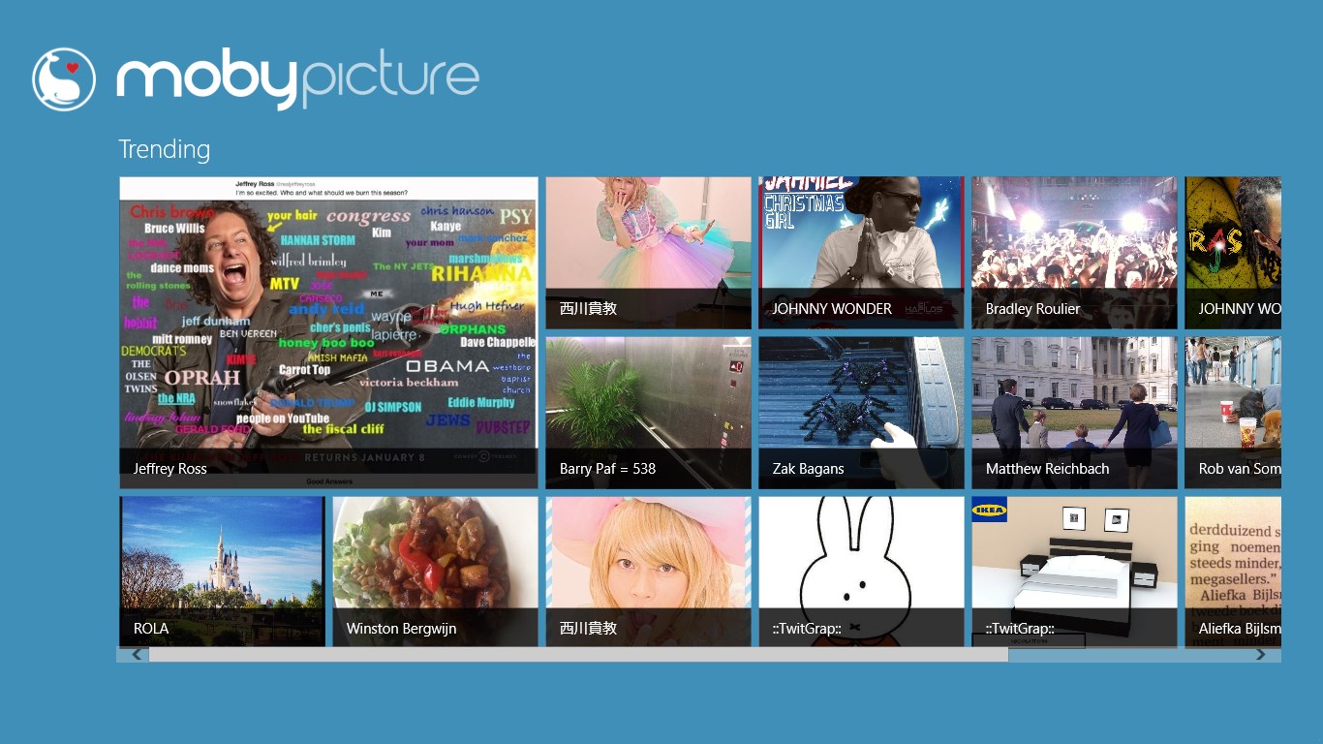Click the Winston Bergwijn caption label

click(x=401, y=629)
